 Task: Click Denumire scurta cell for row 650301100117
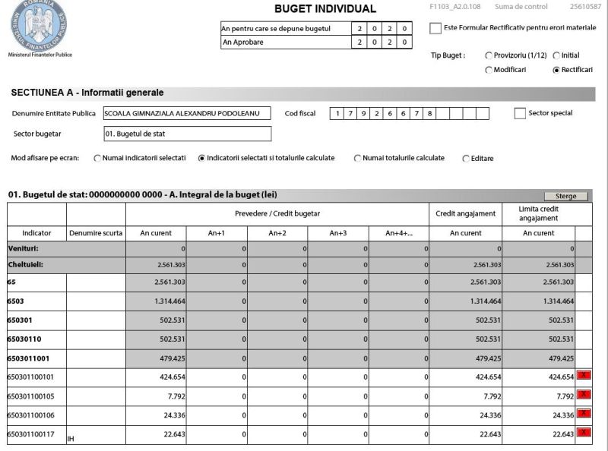tap(96, 434)
